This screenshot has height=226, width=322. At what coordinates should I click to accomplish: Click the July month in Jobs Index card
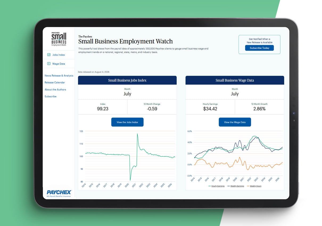pyautogui.click(x=127, y=94)
